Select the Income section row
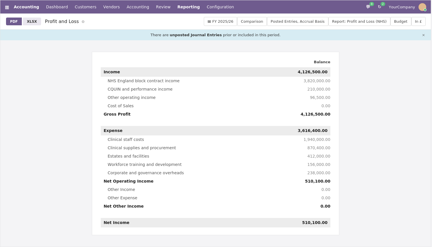 click(x=216, y=72)
